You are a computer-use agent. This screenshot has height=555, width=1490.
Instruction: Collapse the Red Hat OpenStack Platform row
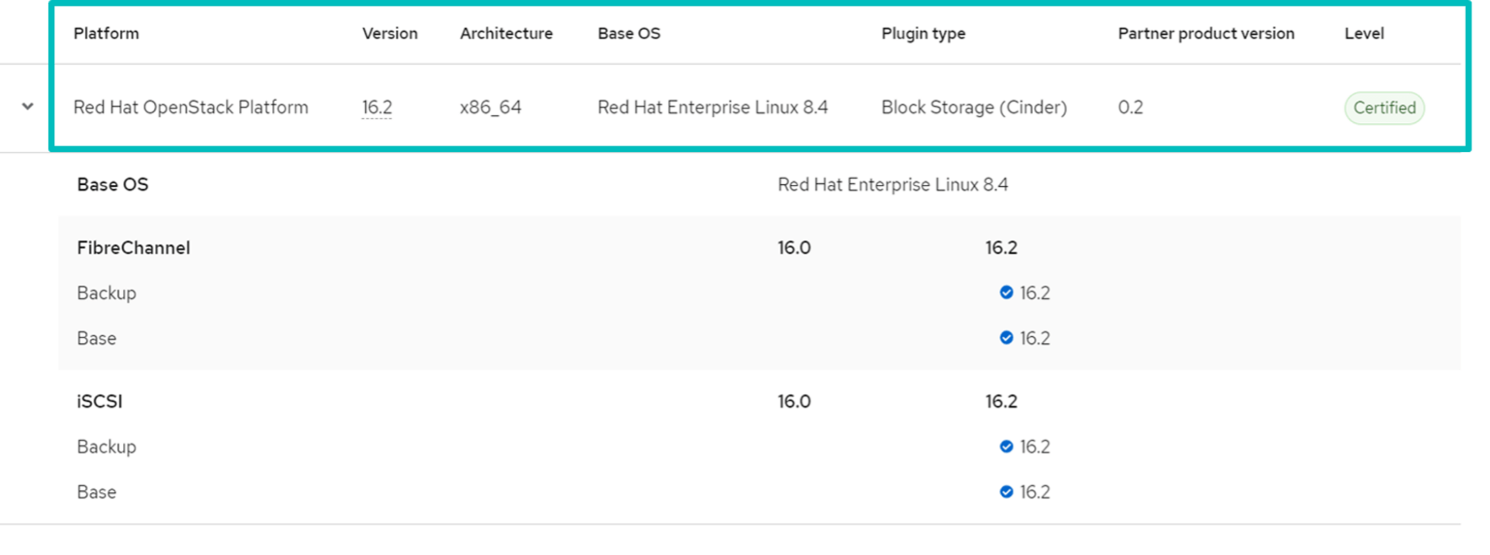click(28, 106)
